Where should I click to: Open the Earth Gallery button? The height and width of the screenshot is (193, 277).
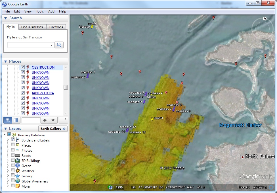pos(53,129)
